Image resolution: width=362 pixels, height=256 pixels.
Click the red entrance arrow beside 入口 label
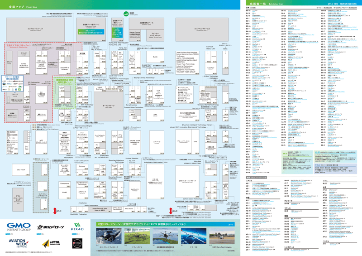point(55,211)
